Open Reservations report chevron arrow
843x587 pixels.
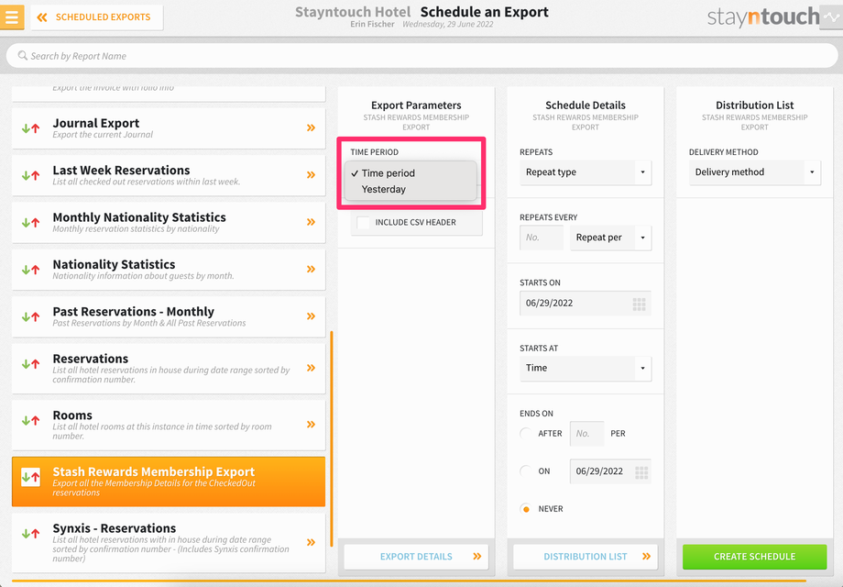pyautogui.click(x=311, y=368)
